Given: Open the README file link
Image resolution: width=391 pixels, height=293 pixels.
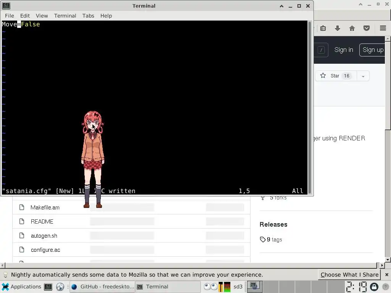Looking at the screenshot, I should pyautogui.click(x=42, y=222).
